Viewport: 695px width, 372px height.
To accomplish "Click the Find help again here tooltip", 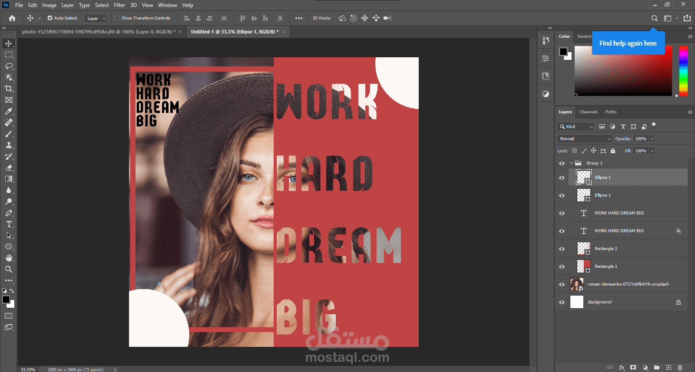I will click(x=628, y=43).
